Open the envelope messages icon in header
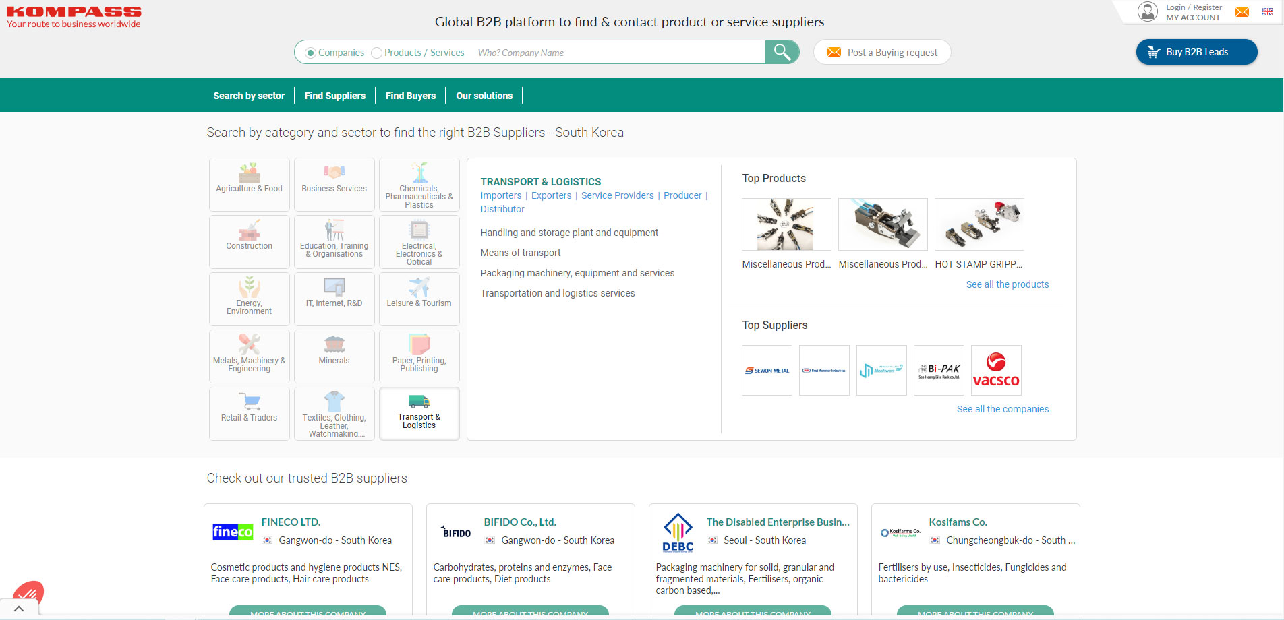 [1242, 12]
